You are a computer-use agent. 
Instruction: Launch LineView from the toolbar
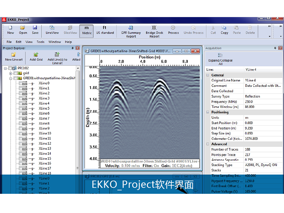click(52, 30)
